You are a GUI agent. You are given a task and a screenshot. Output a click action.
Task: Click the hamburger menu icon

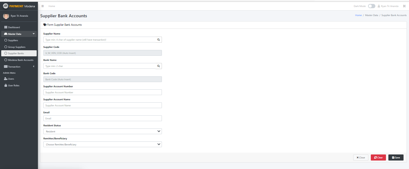tap(42, 6)
